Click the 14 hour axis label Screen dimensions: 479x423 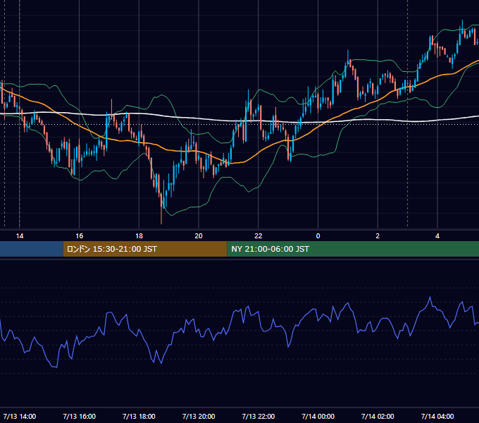(20, 236)
